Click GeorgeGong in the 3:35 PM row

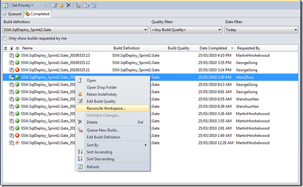[x=247, y=63]
